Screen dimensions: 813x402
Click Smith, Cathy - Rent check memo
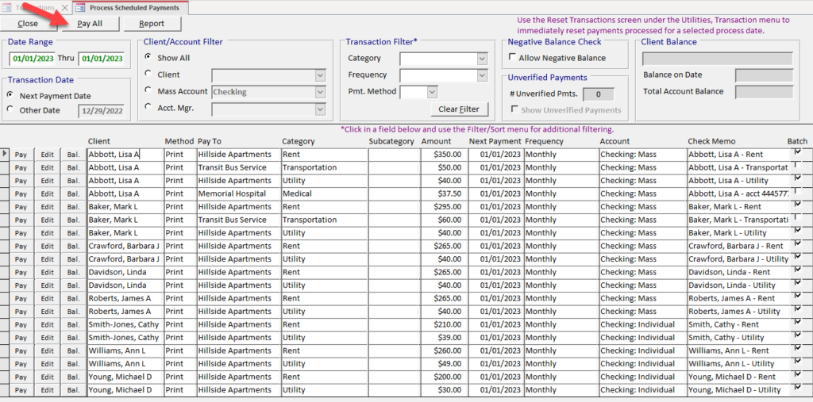coord(738,324)
